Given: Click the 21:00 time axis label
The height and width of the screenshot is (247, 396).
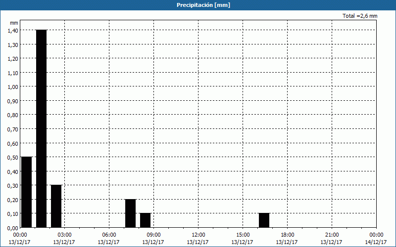Looking at the screenshot, I should [x=332, y=235].
